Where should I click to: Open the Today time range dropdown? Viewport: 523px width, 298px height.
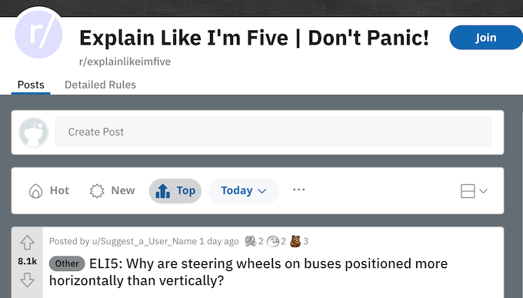(x=244, y=191)
